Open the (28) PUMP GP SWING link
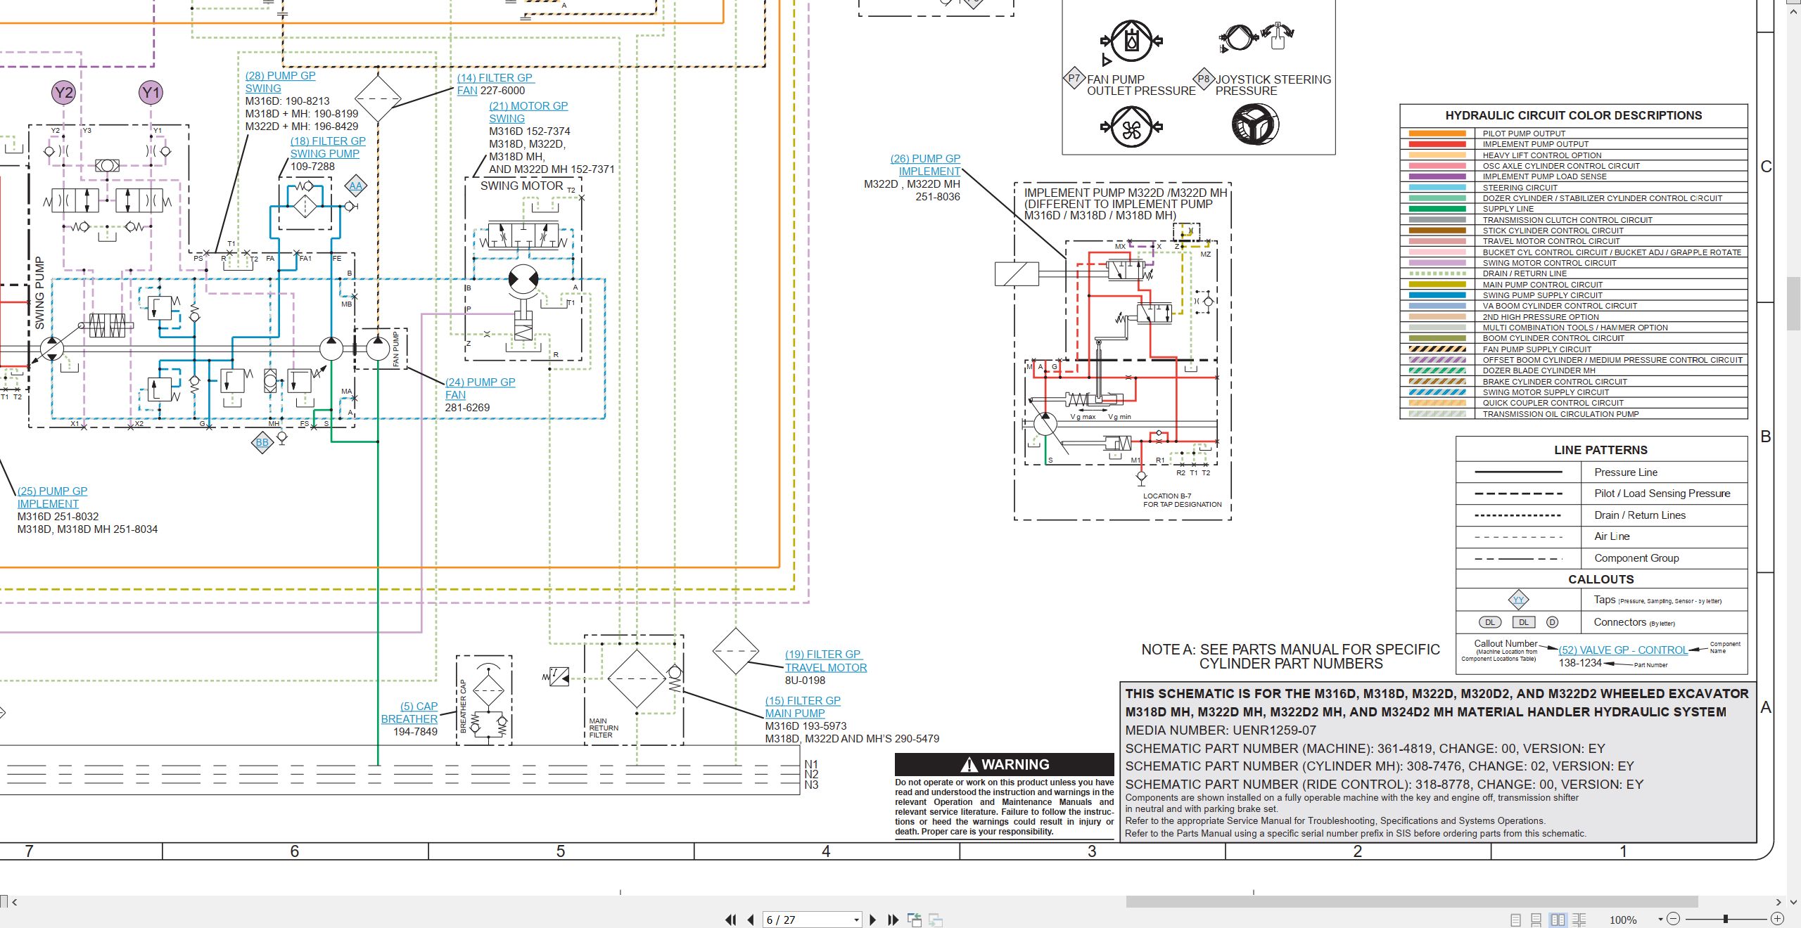The width and height of the screenshot is (1801, 928). 280,82
